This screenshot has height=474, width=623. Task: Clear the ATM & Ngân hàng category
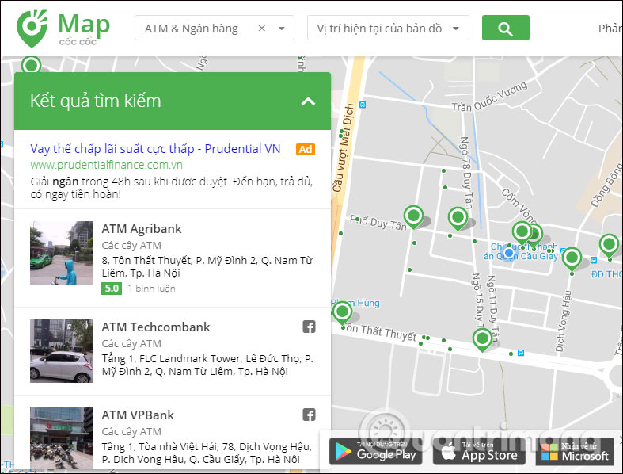262,29
